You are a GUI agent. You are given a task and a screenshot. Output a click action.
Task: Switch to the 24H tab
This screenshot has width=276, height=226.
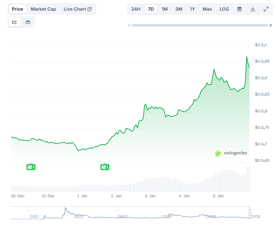(135, 9)
